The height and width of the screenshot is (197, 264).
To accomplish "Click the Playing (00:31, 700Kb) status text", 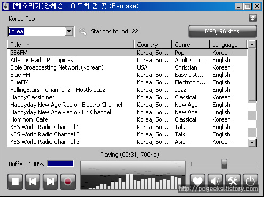I will 129,155.
